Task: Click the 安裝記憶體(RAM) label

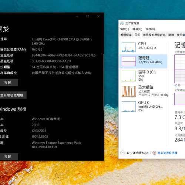Action: (13, 50)
